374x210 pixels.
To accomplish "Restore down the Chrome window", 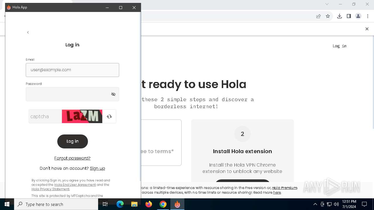I will 354,4.
